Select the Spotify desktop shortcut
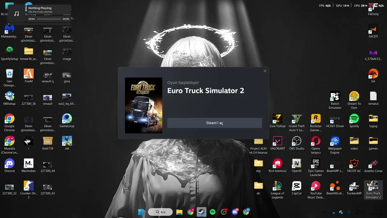Image resolution: width=387 pixels, height=218 pixels. click(x=354, y=121)
